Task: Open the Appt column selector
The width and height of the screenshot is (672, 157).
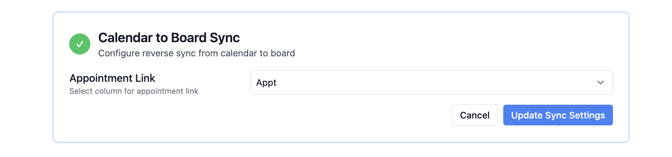Action: click(x=431, y=82)
